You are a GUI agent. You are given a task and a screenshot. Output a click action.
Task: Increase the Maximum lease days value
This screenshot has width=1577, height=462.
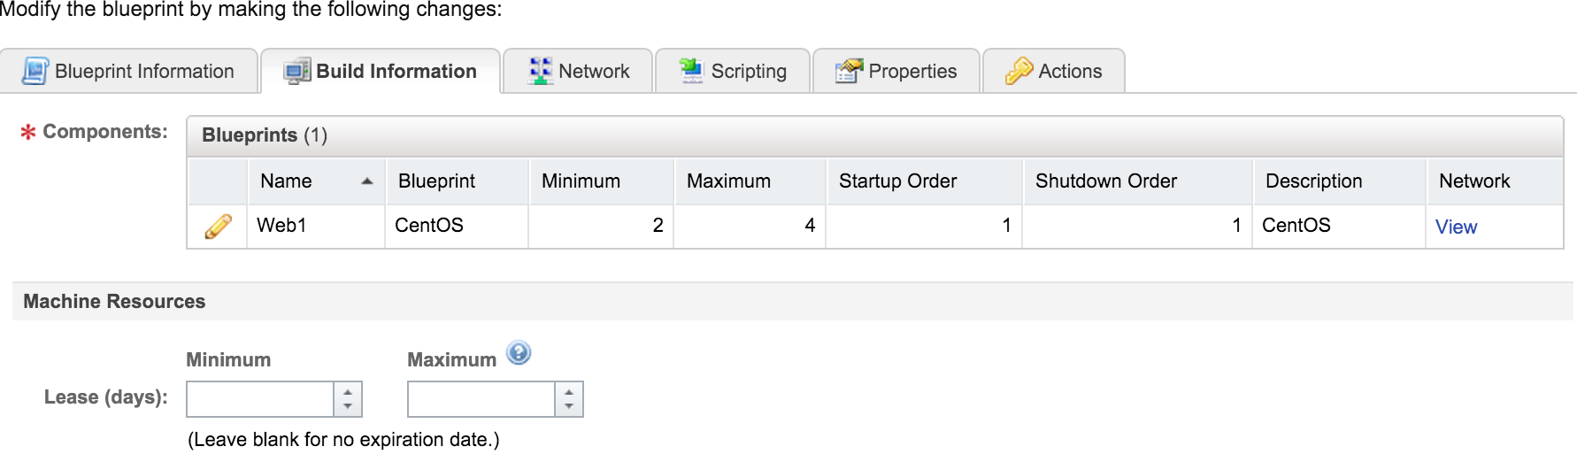coord(569,391)
